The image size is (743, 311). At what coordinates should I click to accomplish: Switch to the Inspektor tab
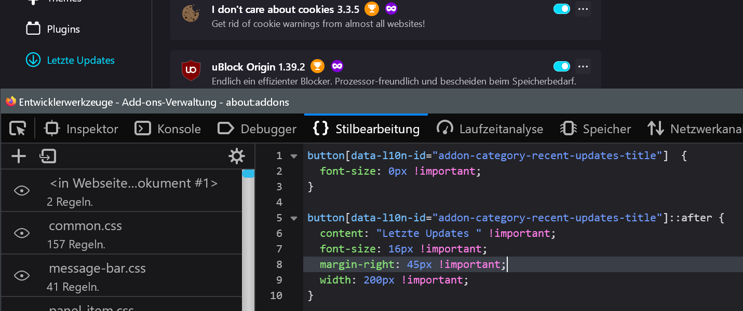tap(82, 129)
